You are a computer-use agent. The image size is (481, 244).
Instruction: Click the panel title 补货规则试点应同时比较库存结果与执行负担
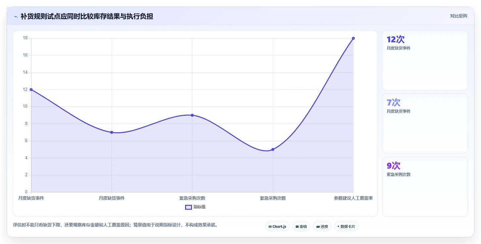87,16
